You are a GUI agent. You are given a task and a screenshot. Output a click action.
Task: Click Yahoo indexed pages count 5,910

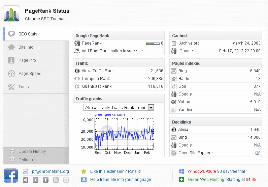pyautogui.click(x=255, y=102)
